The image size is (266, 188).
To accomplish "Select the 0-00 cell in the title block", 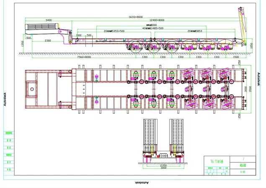I will (243, 172).
